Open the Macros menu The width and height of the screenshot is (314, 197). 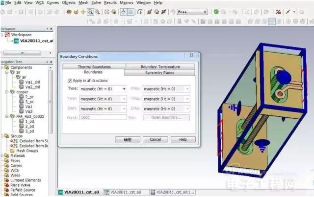click(x=127, y=2)
